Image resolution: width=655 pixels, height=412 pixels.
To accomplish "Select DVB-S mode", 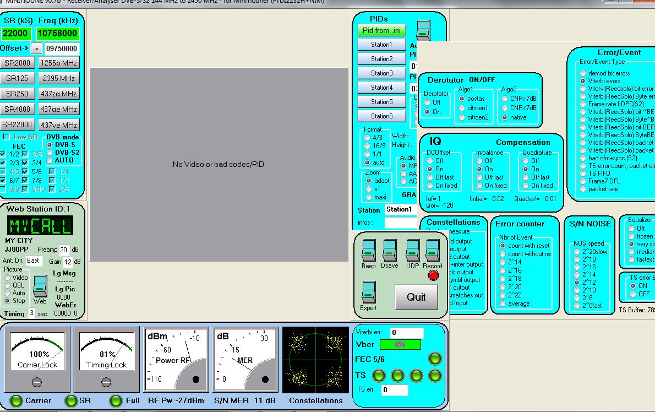I will pyautogui.click(x=50, y=145).
